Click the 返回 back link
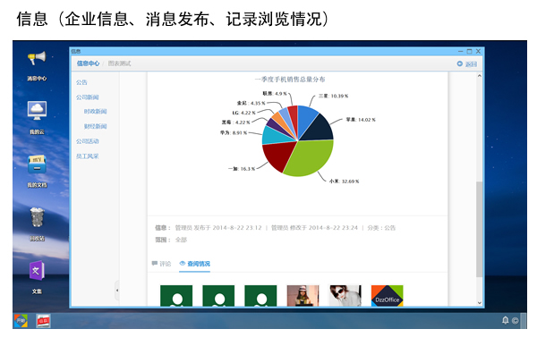Screen dimensions: 537x346 pyautogui.click(x=467, y=64)
